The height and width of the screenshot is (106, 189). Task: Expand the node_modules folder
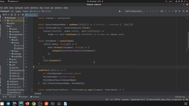pyautogui.click(x=5, y=21)
